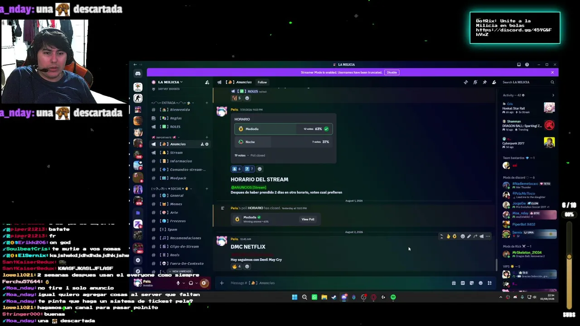Open user settings gear in user panel
The width and height of the screenshot is (580, 326).
(x=204, y=283)
